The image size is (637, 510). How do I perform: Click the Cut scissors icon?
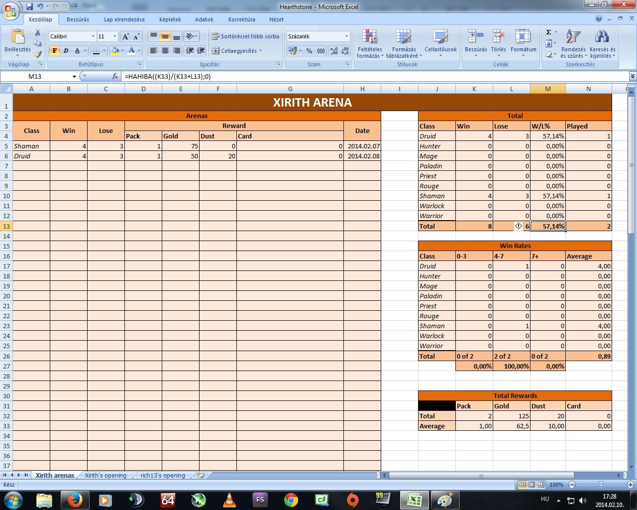click(37, 33)
